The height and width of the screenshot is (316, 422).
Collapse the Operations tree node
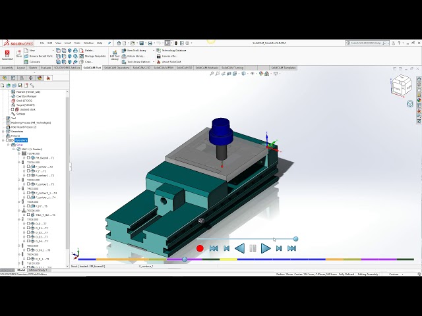pyautogui.click(x=3, y=140)
